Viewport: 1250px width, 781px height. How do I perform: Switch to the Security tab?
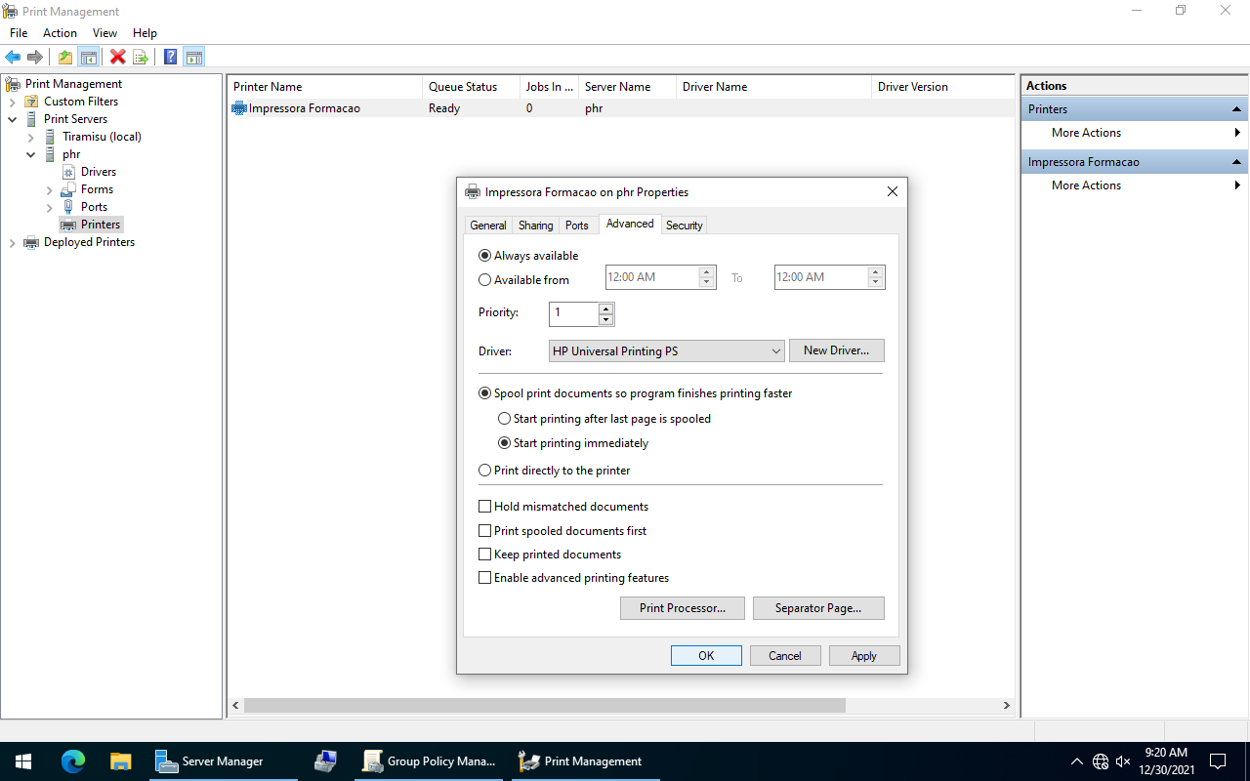point(684,226)
